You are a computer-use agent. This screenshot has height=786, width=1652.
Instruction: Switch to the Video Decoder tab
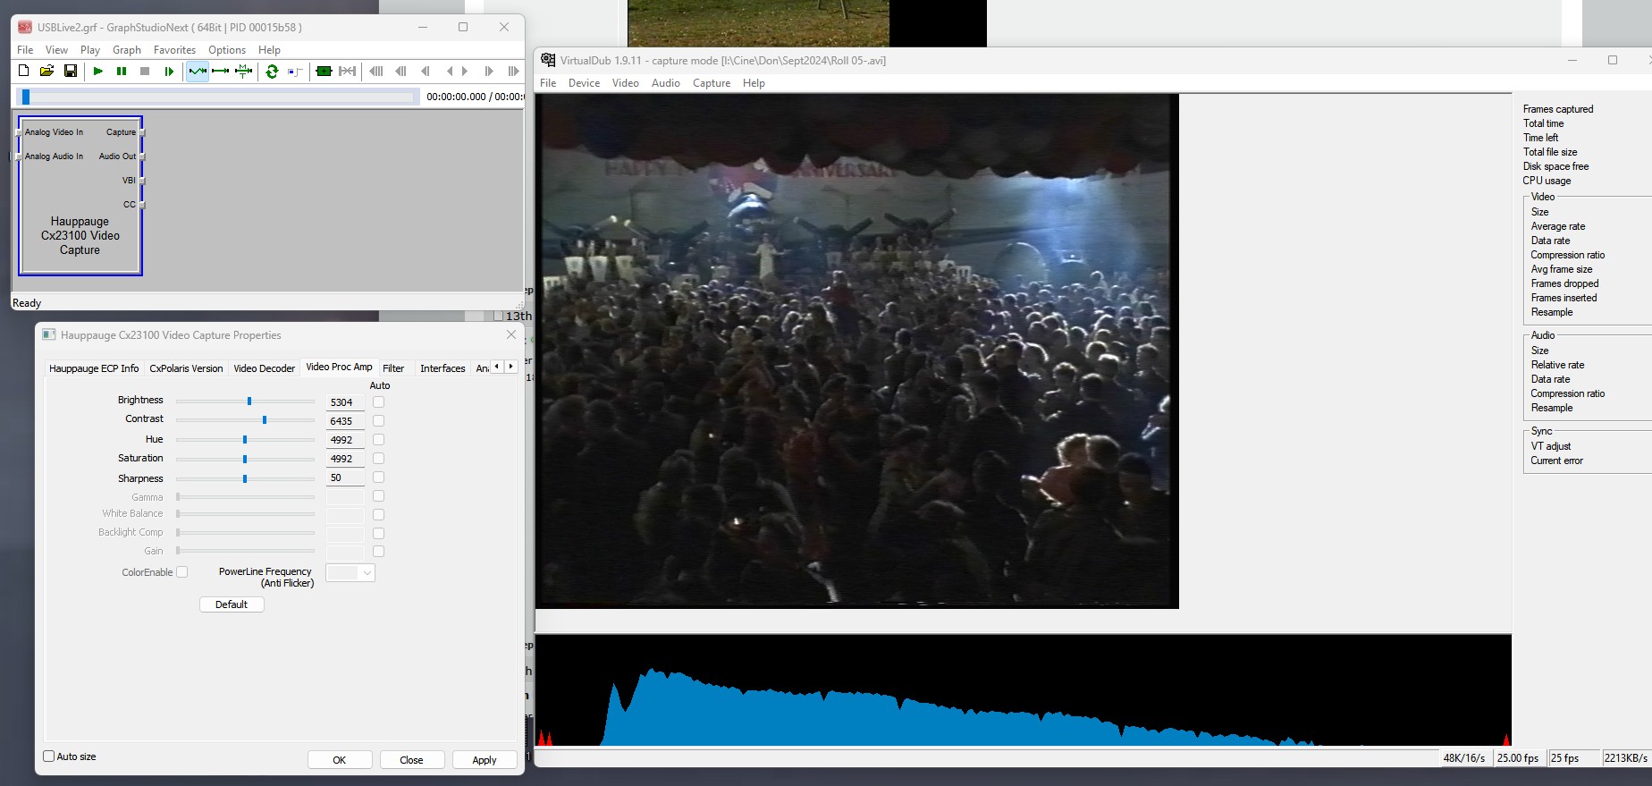(264, 368)
